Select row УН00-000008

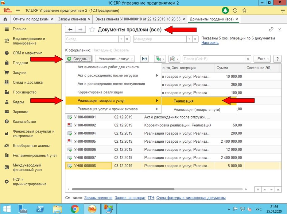tap(173, 166)
